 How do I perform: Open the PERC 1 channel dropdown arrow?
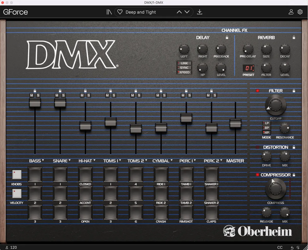195,160
